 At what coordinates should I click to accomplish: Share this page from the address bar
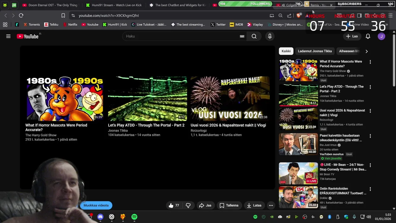(289, 15)
